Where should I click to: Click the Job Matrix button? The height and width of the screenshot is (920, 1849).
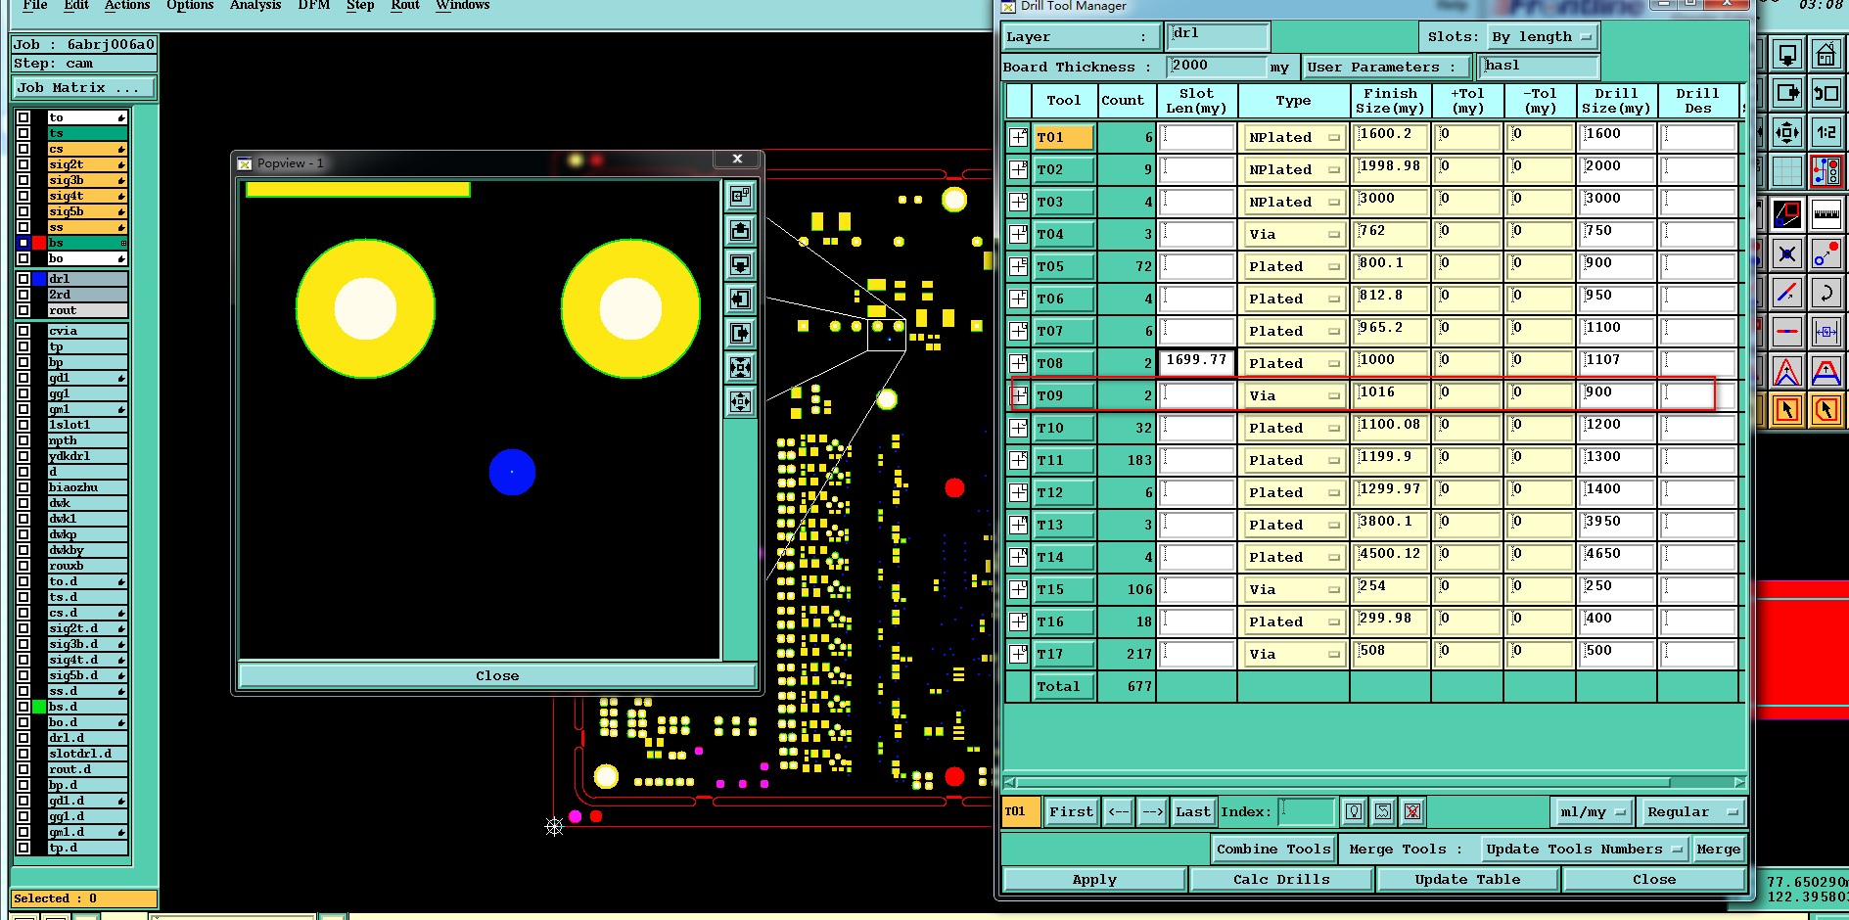(x=84, y=88)
